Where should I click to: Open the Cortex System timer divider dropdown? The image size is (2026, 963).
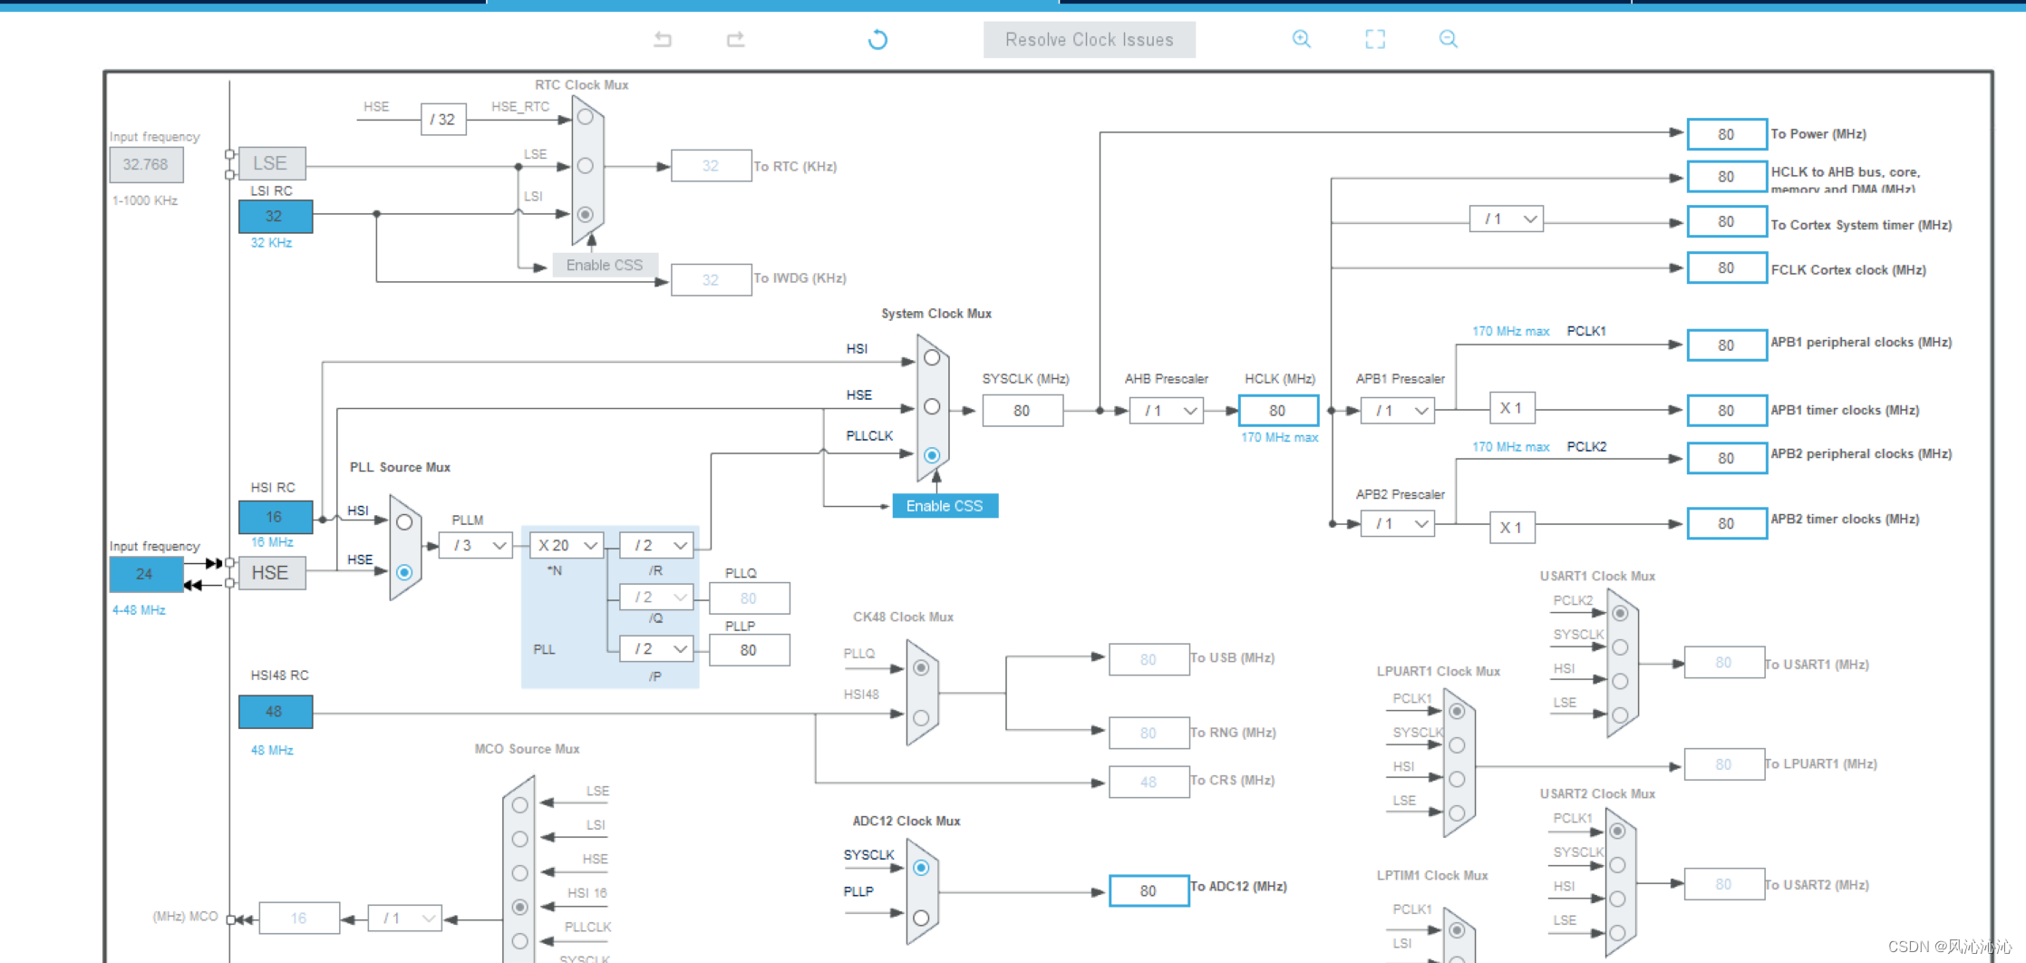point(1507,219)
